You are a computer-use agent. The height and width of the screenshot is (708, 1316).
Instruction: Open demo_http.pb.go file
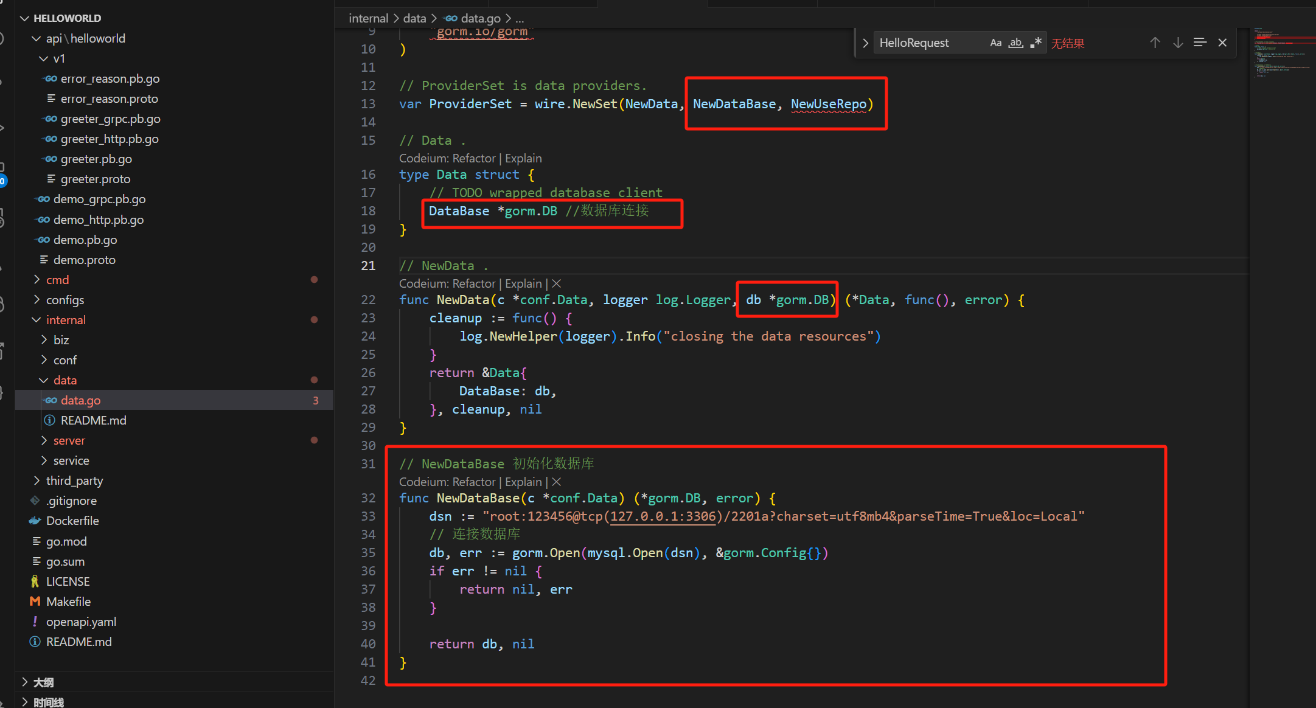(x=99, y=220)
